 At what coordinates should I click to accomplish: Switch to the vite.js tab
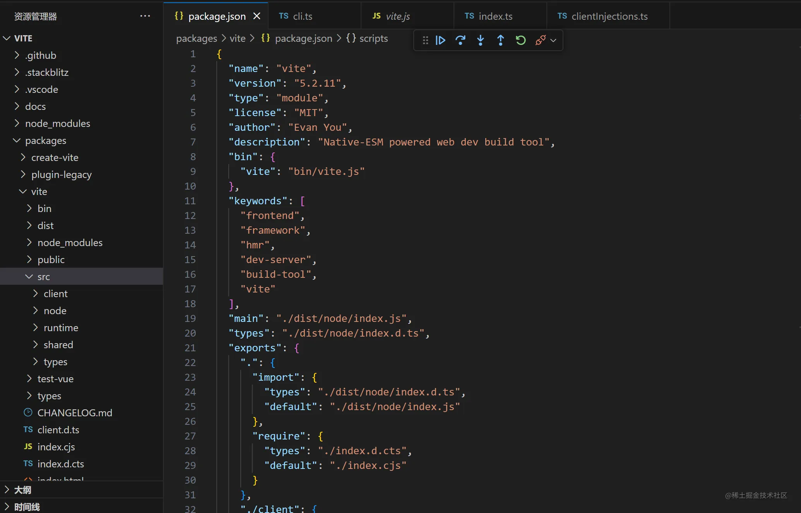[407, 16]
